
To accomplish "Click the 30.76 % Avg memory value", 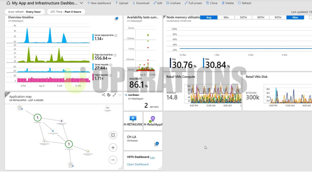I will pyautogui.click(x=184, y=65).
